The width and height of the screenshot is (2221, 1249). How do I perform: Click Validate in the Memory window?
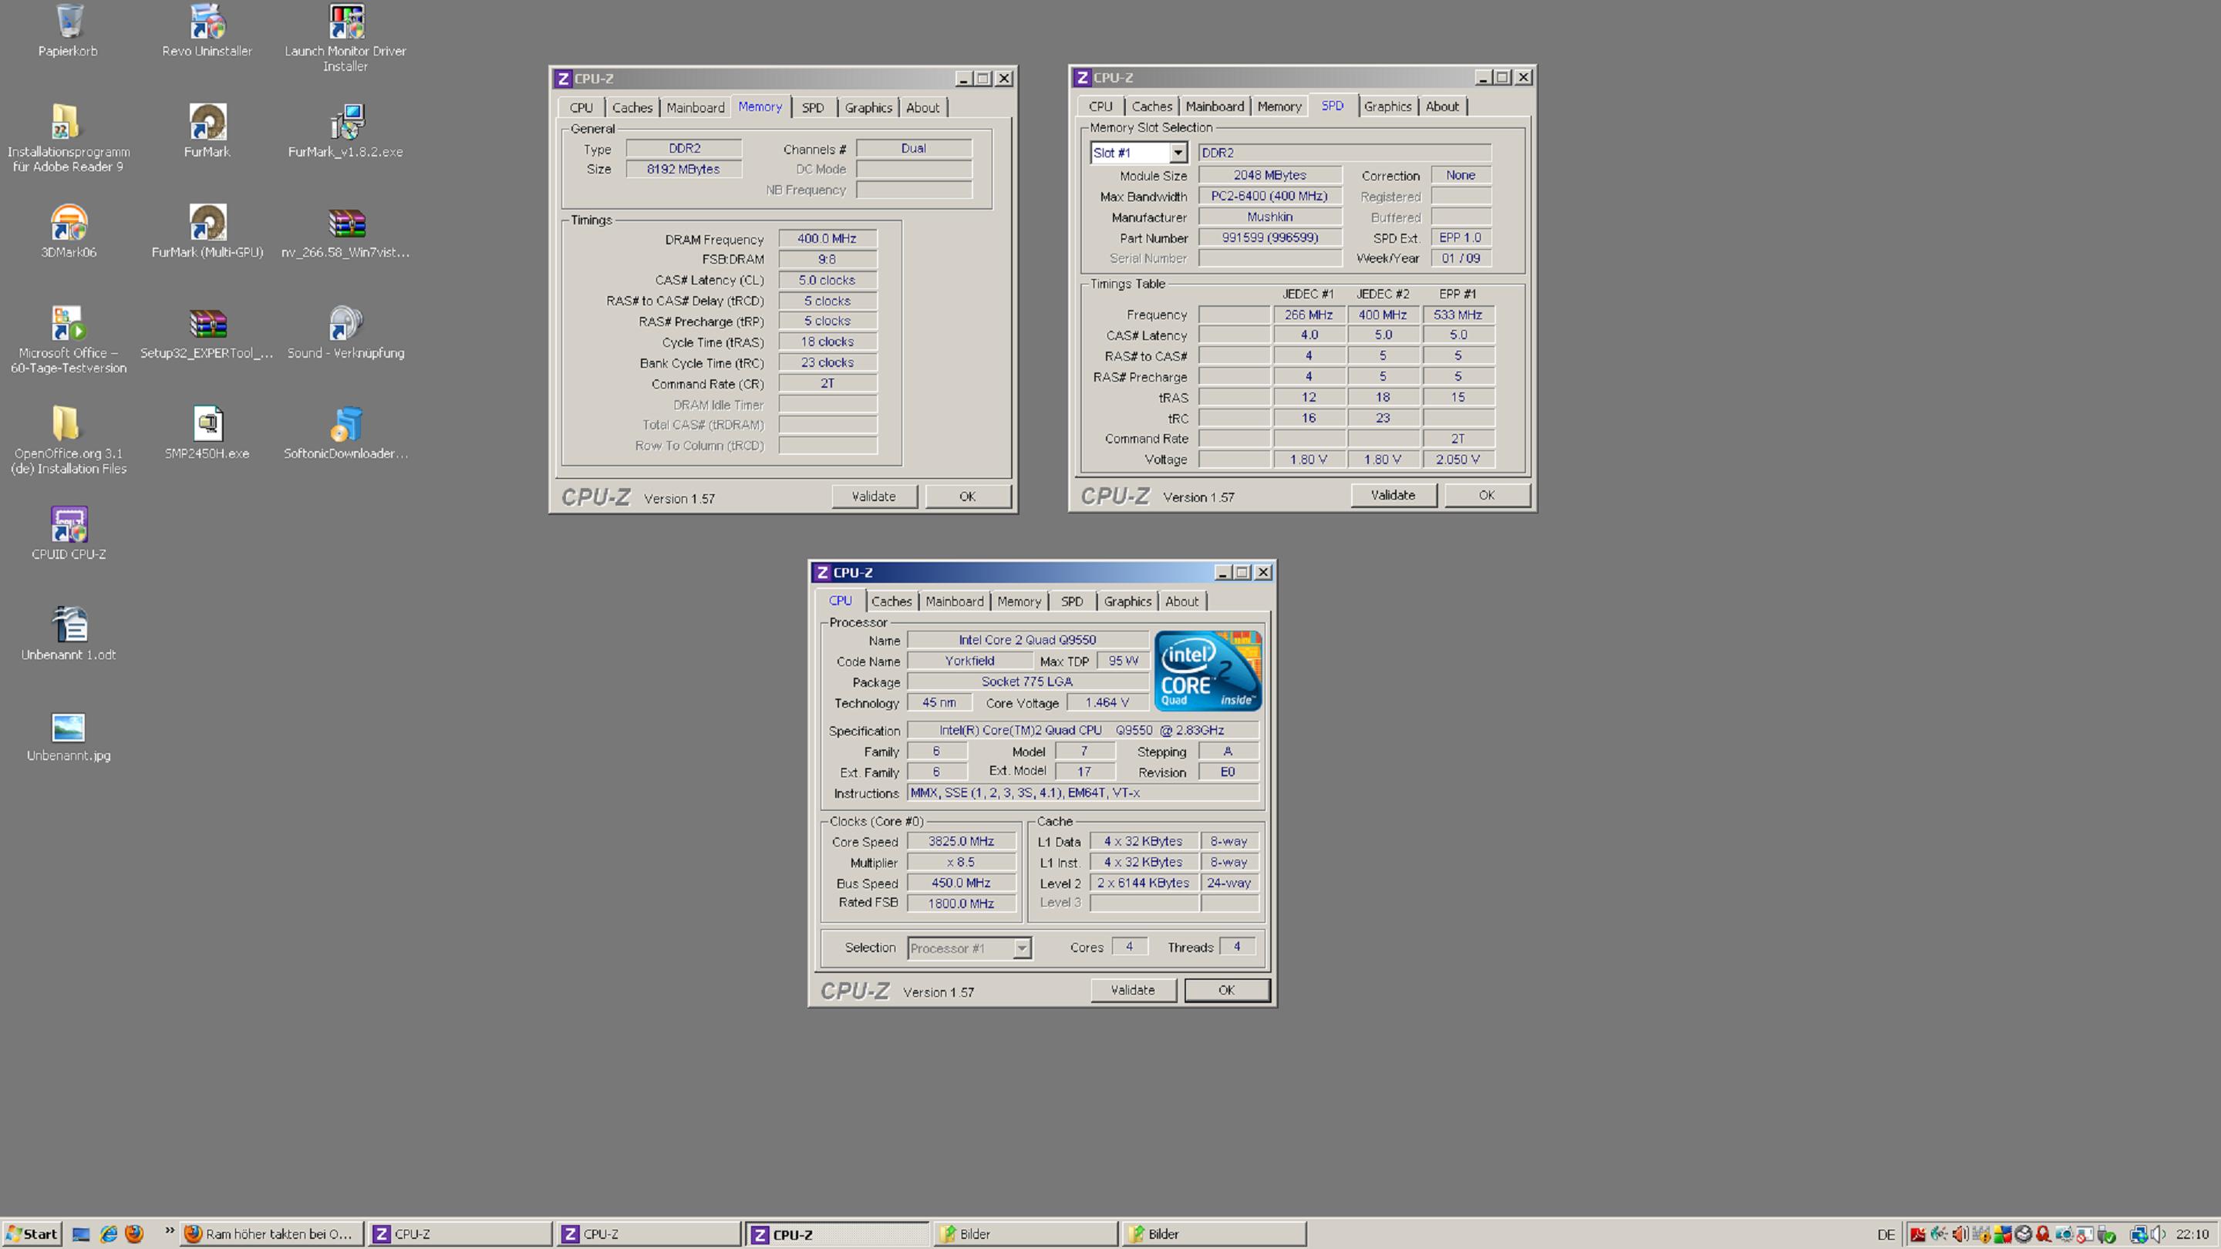[x=874, y=497]
